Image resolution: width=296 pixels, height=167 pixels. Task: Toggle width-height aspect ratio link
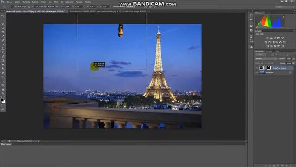pos(57,6)
